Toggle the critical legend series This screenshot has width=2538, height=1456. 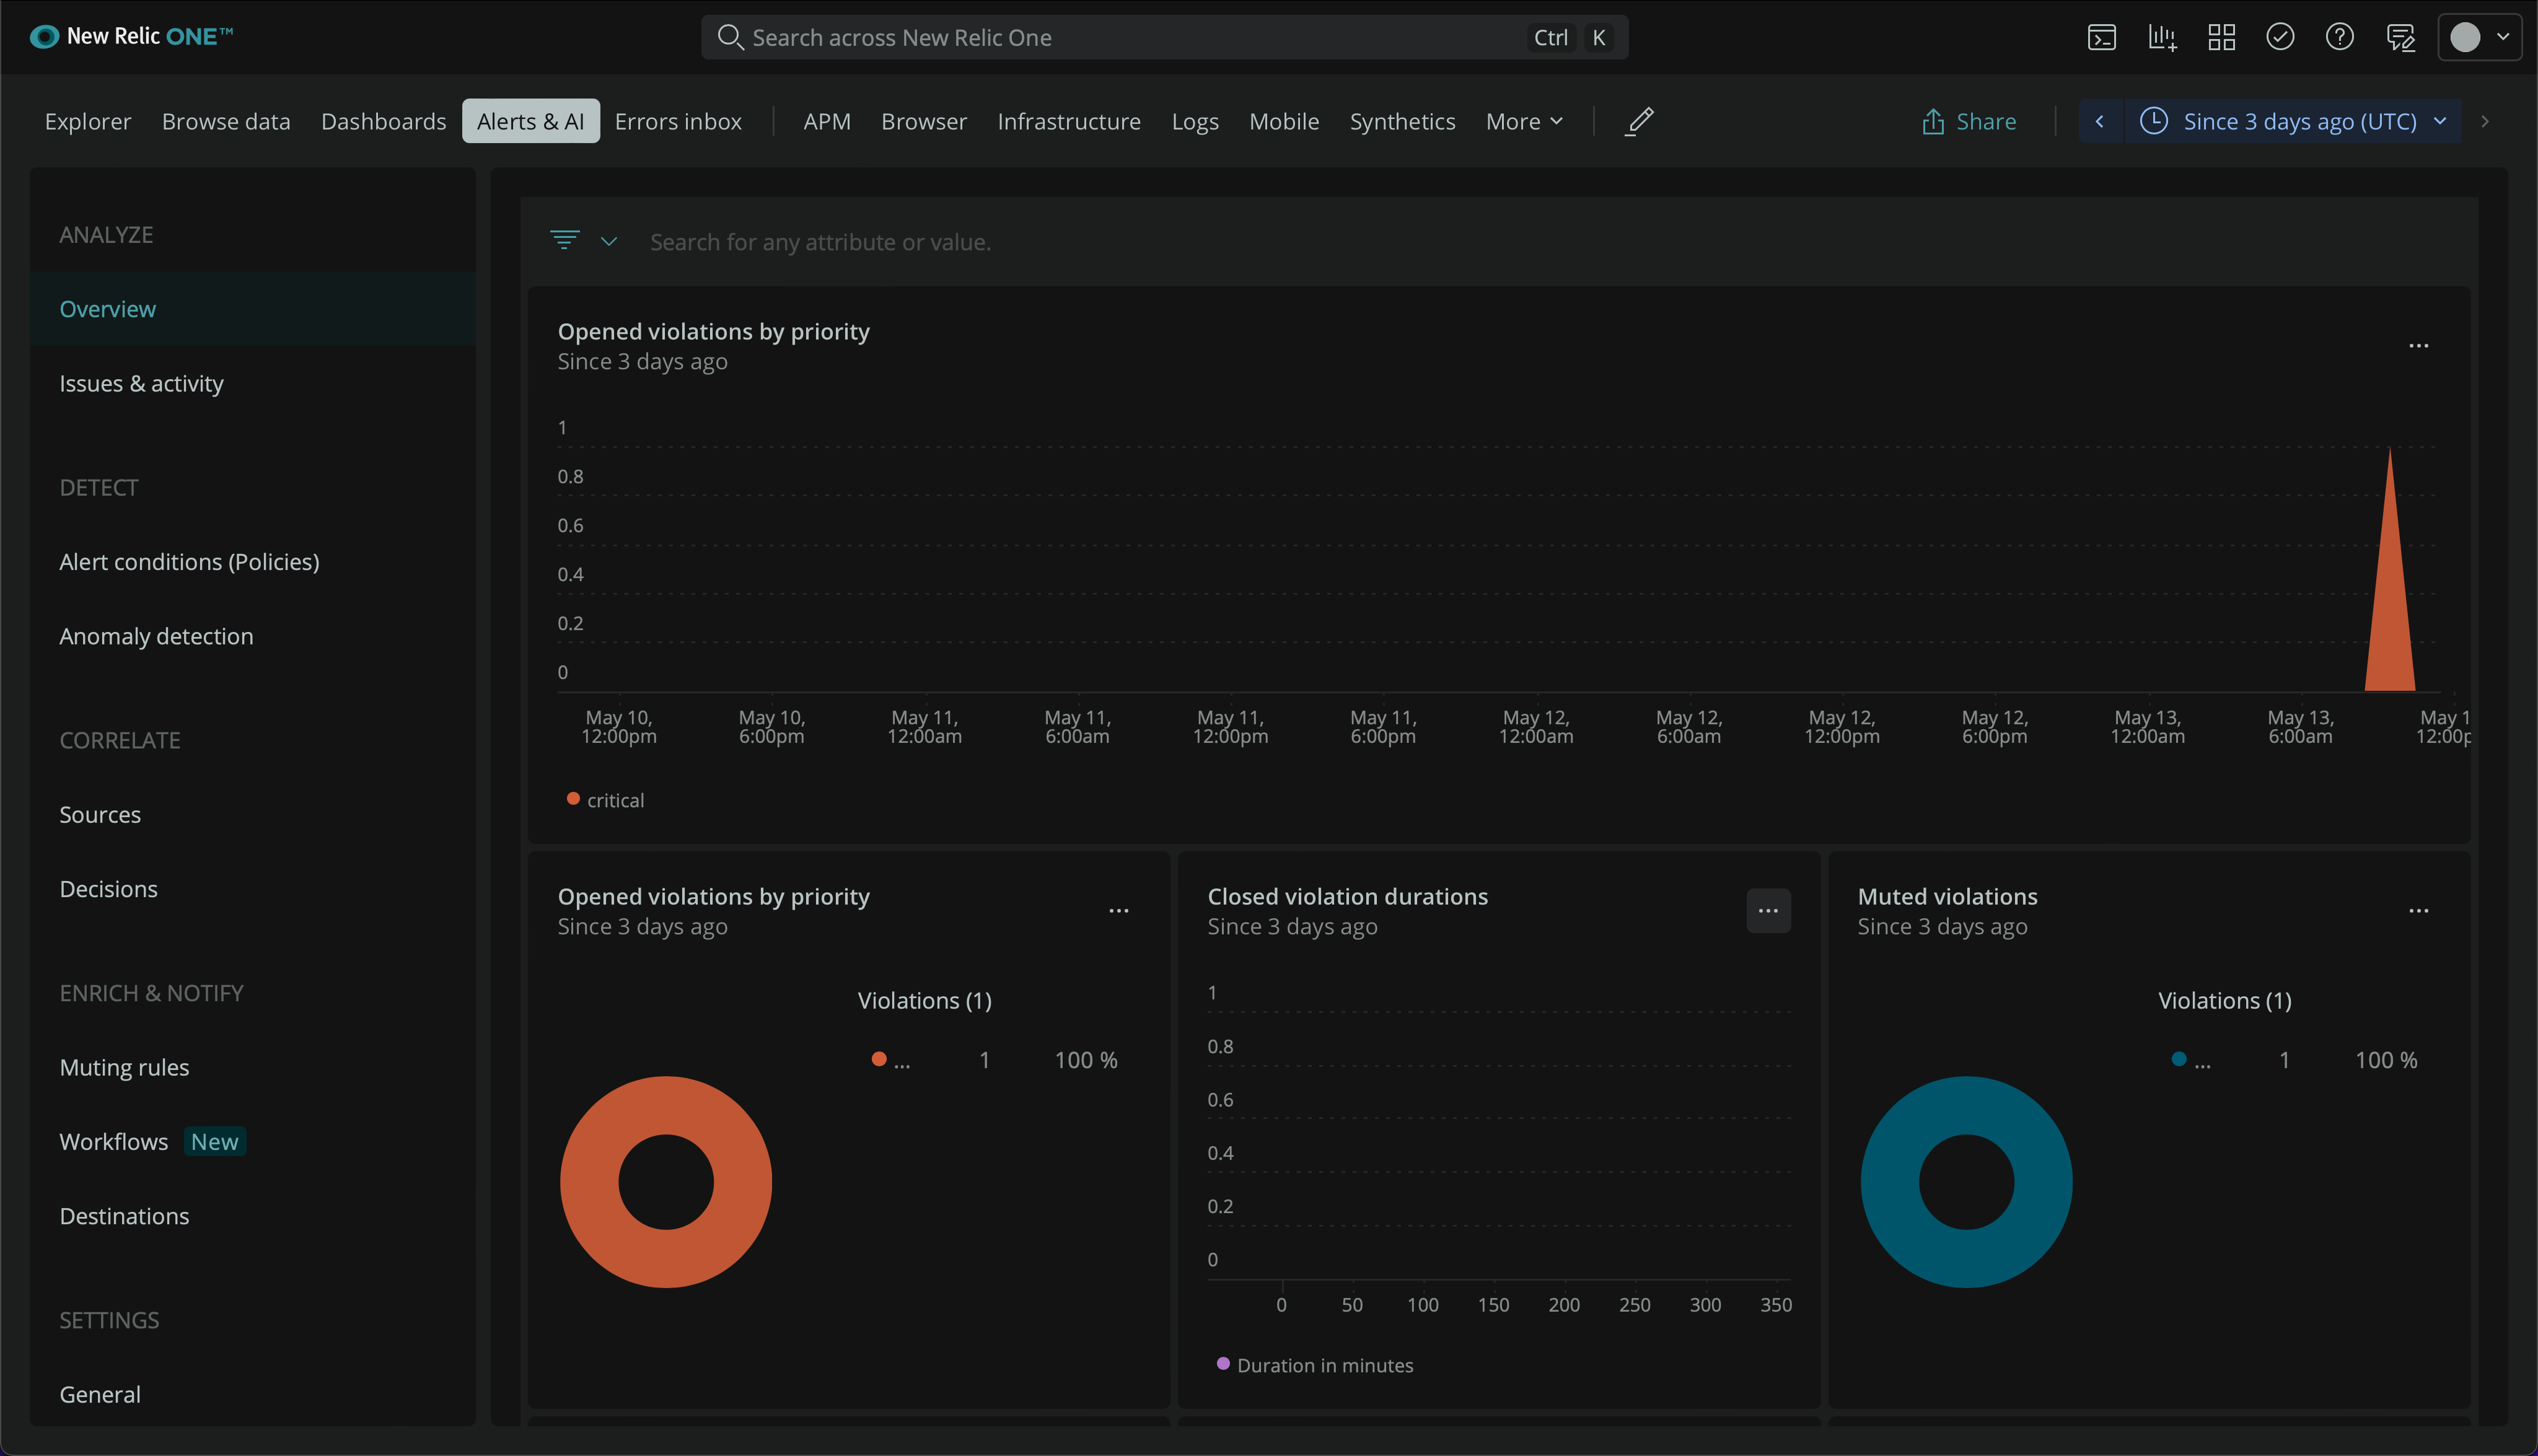click(x=606, y=800)
